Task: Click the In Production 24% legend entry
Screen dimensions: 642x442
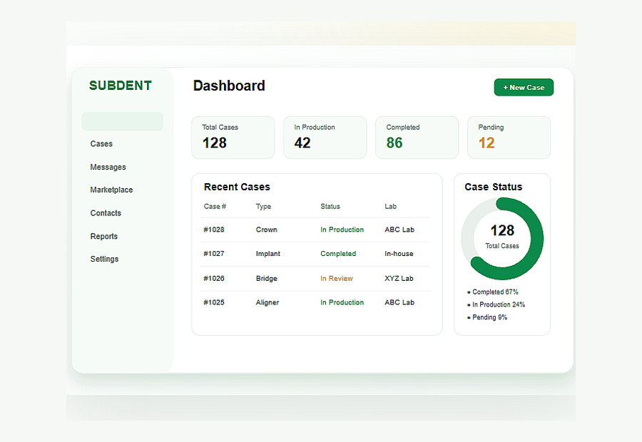Action: (x=496, y=304)
